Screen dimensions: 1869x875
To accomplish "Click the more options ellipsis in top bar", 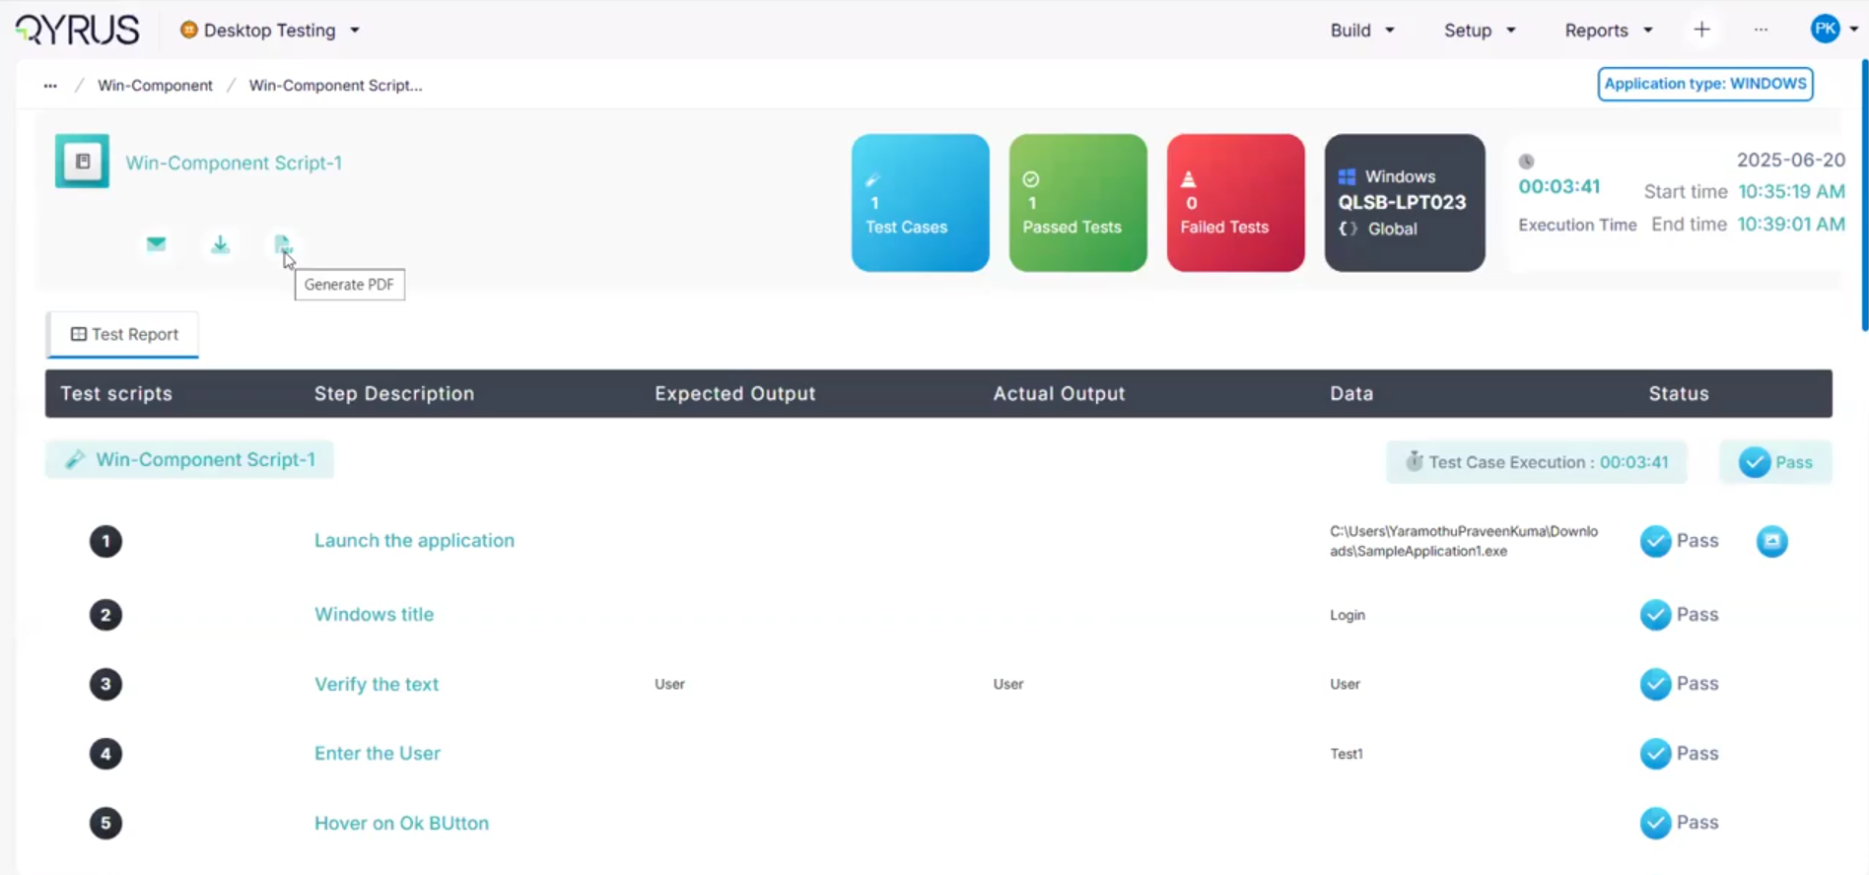I will click(1761, 30).
